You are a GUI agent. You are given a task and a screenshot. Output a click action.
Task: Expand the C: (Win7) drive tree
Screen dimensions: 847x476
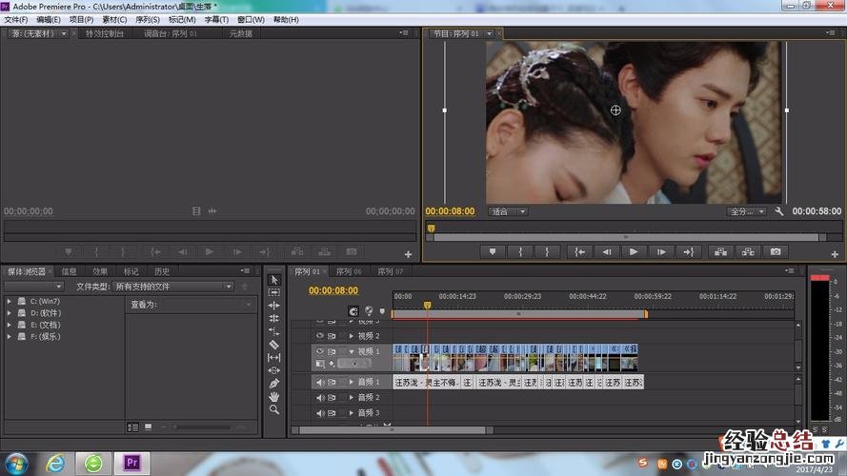(10, 301)
